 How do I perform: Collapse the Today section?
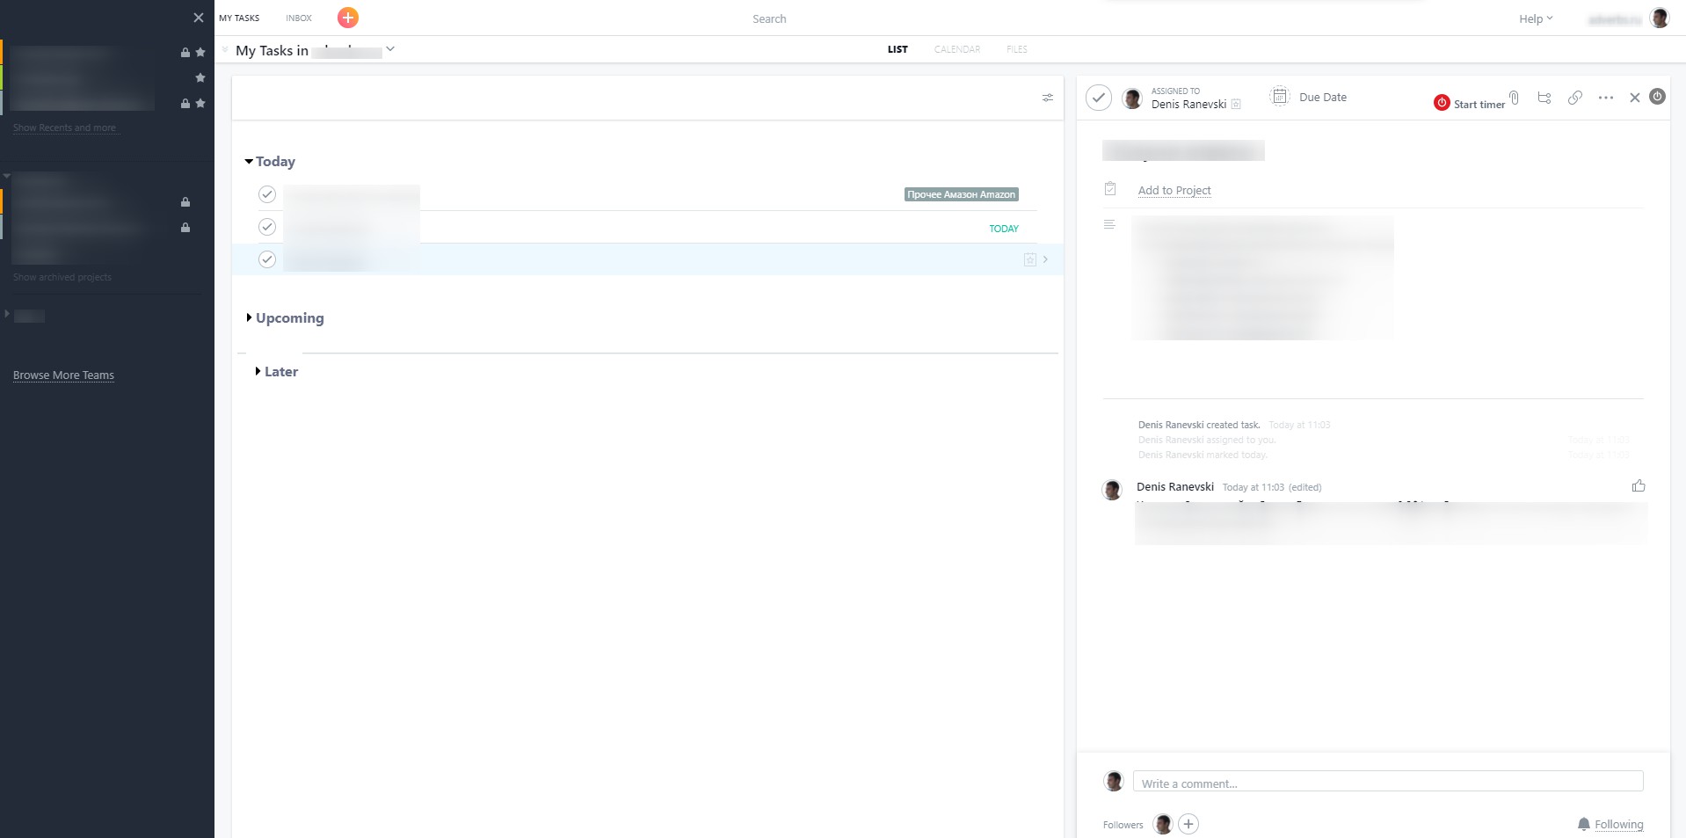coord(249,162)
